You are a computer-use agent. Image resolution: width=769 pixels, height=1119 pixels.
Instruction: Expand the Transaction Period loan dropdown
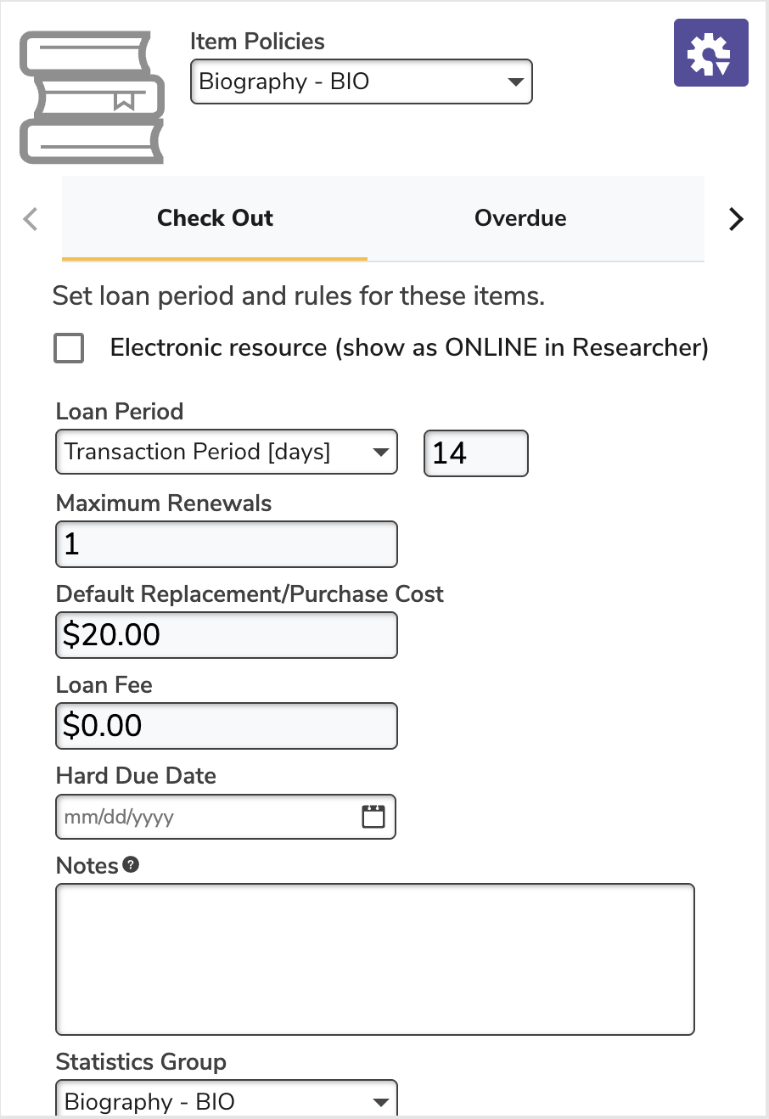[226, 452]
